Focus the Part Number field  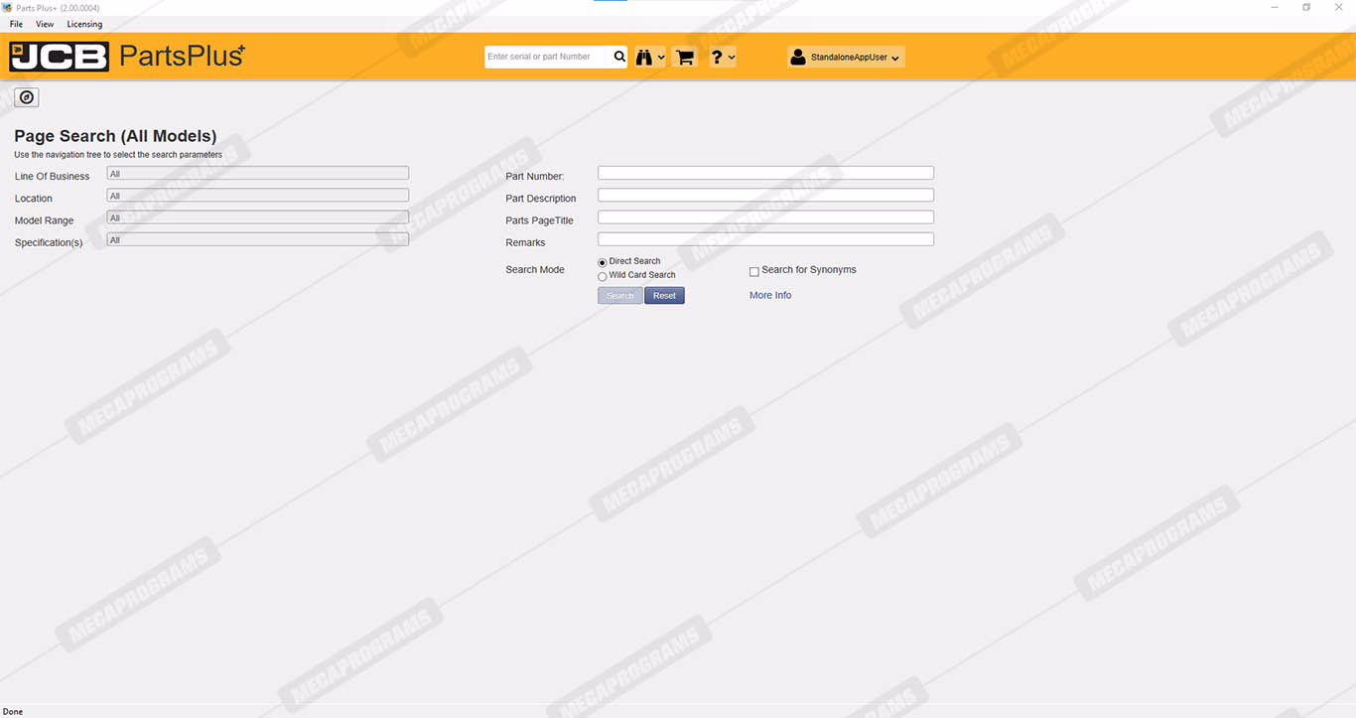tap(765, 173)
